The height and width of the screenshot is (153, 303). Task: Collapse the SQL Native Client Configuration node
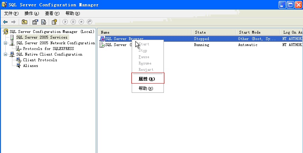coord(5,55)
